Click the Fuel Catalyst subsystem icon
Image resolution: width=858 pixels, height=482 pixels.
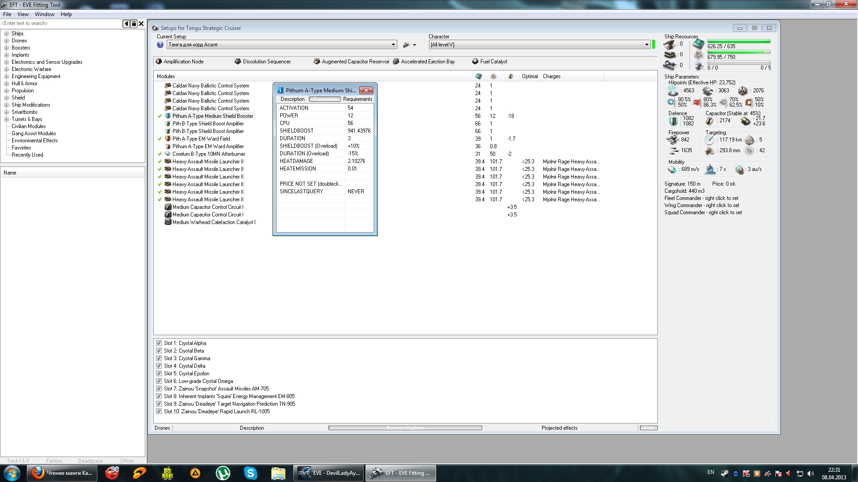(475, 62)
